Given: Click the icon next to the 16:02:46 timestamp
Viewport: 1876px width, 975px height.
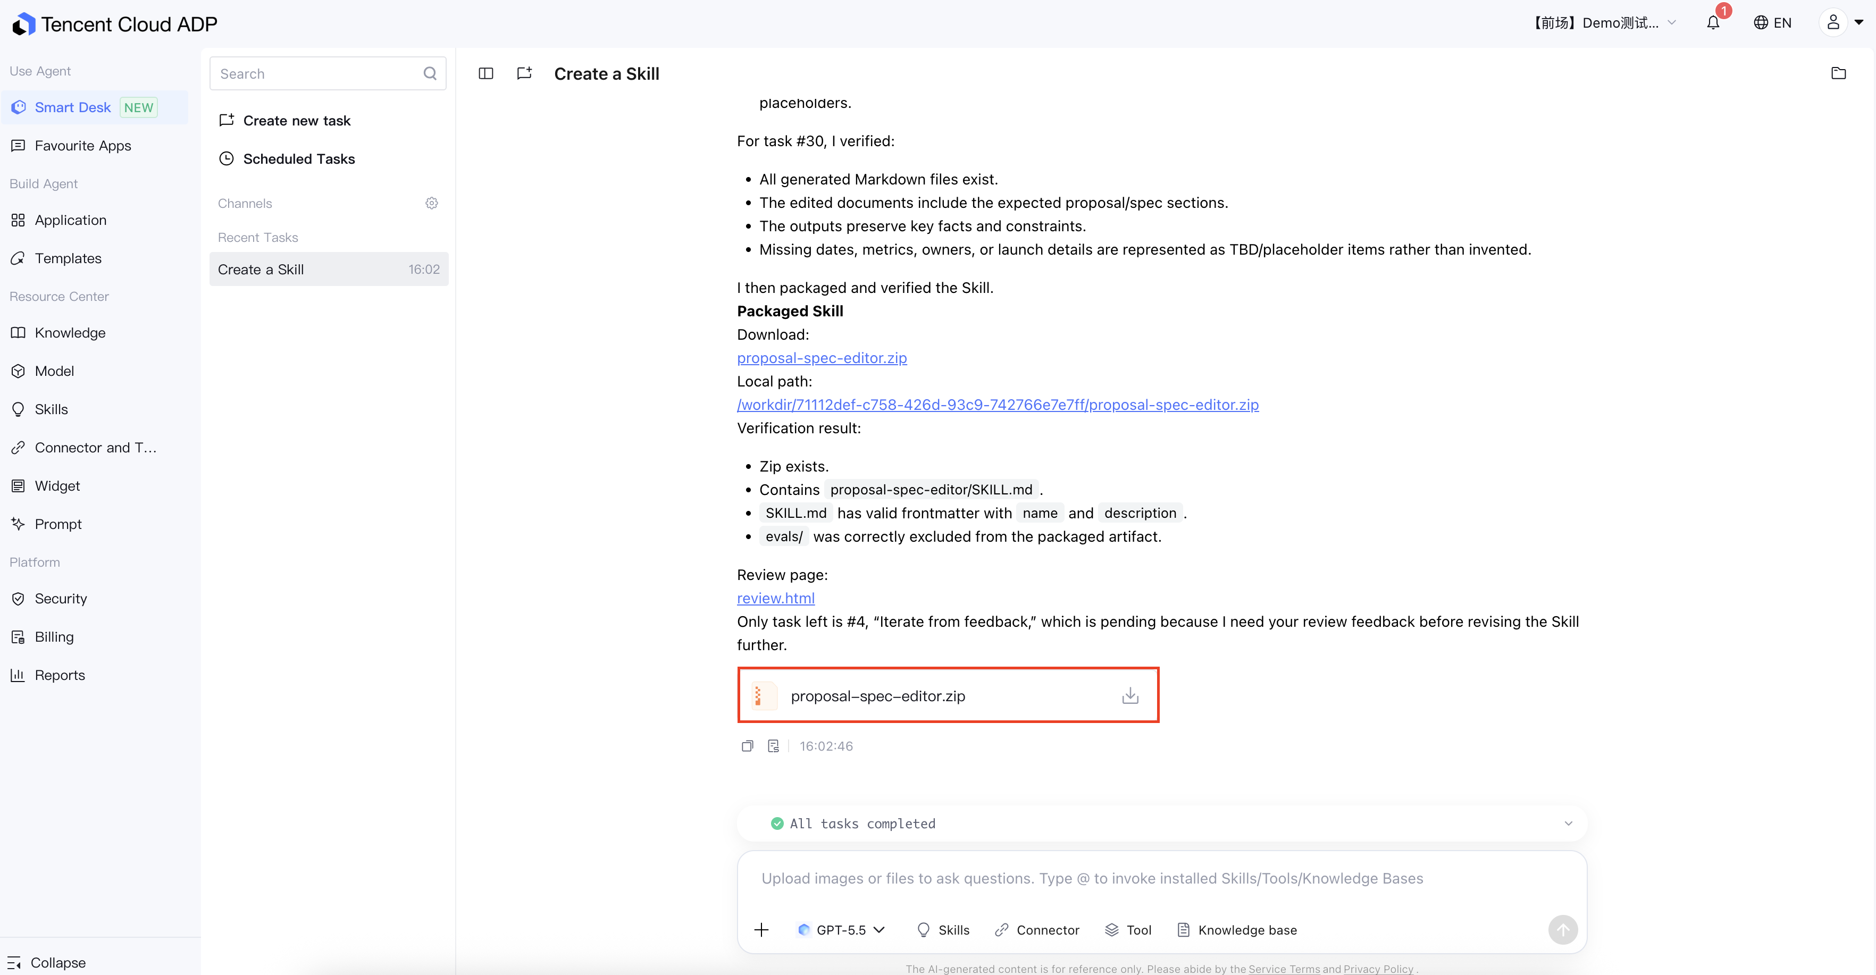Looking at the screenshot, I should [773, 746].
